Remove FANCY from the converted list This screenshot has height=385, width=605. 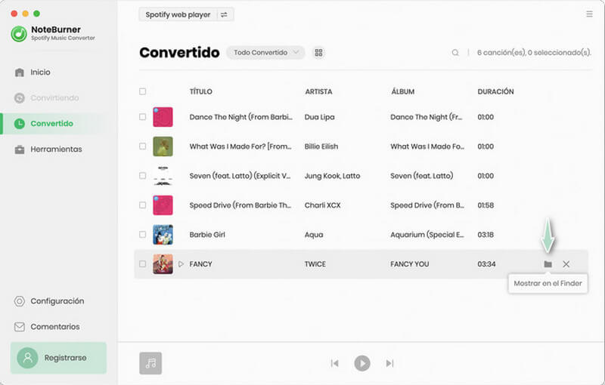click(566, 264)
